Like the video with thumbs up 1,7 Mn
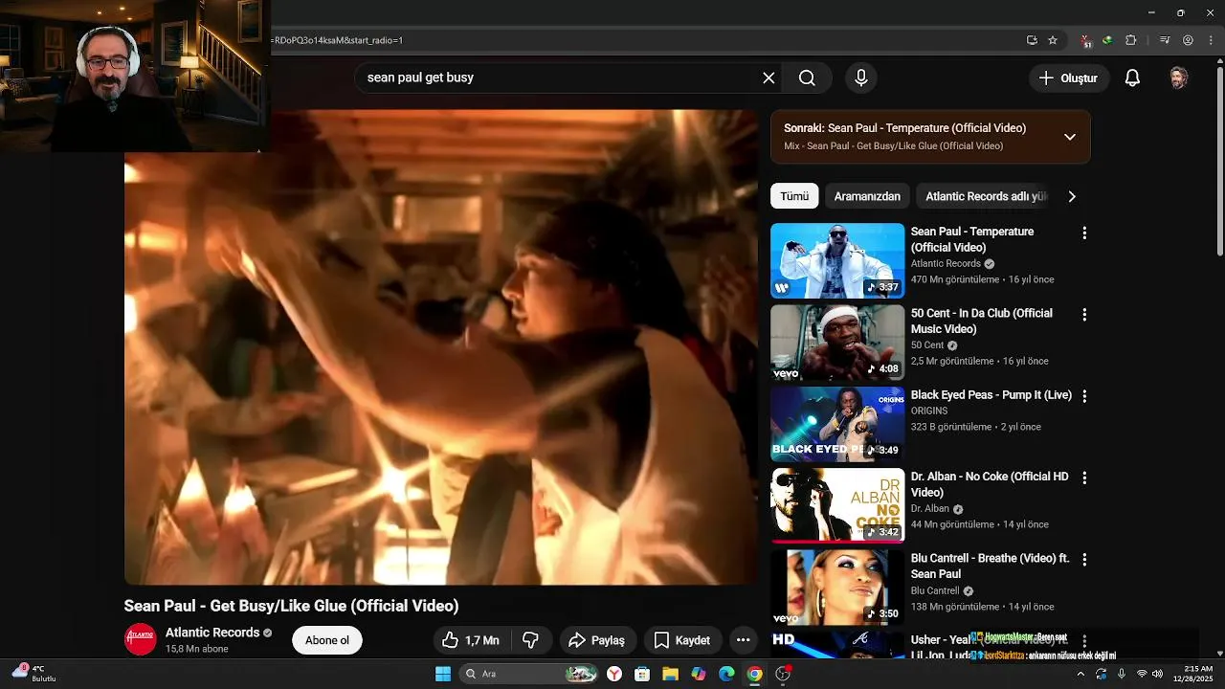 pyautogui.click(x=471, y=640)
